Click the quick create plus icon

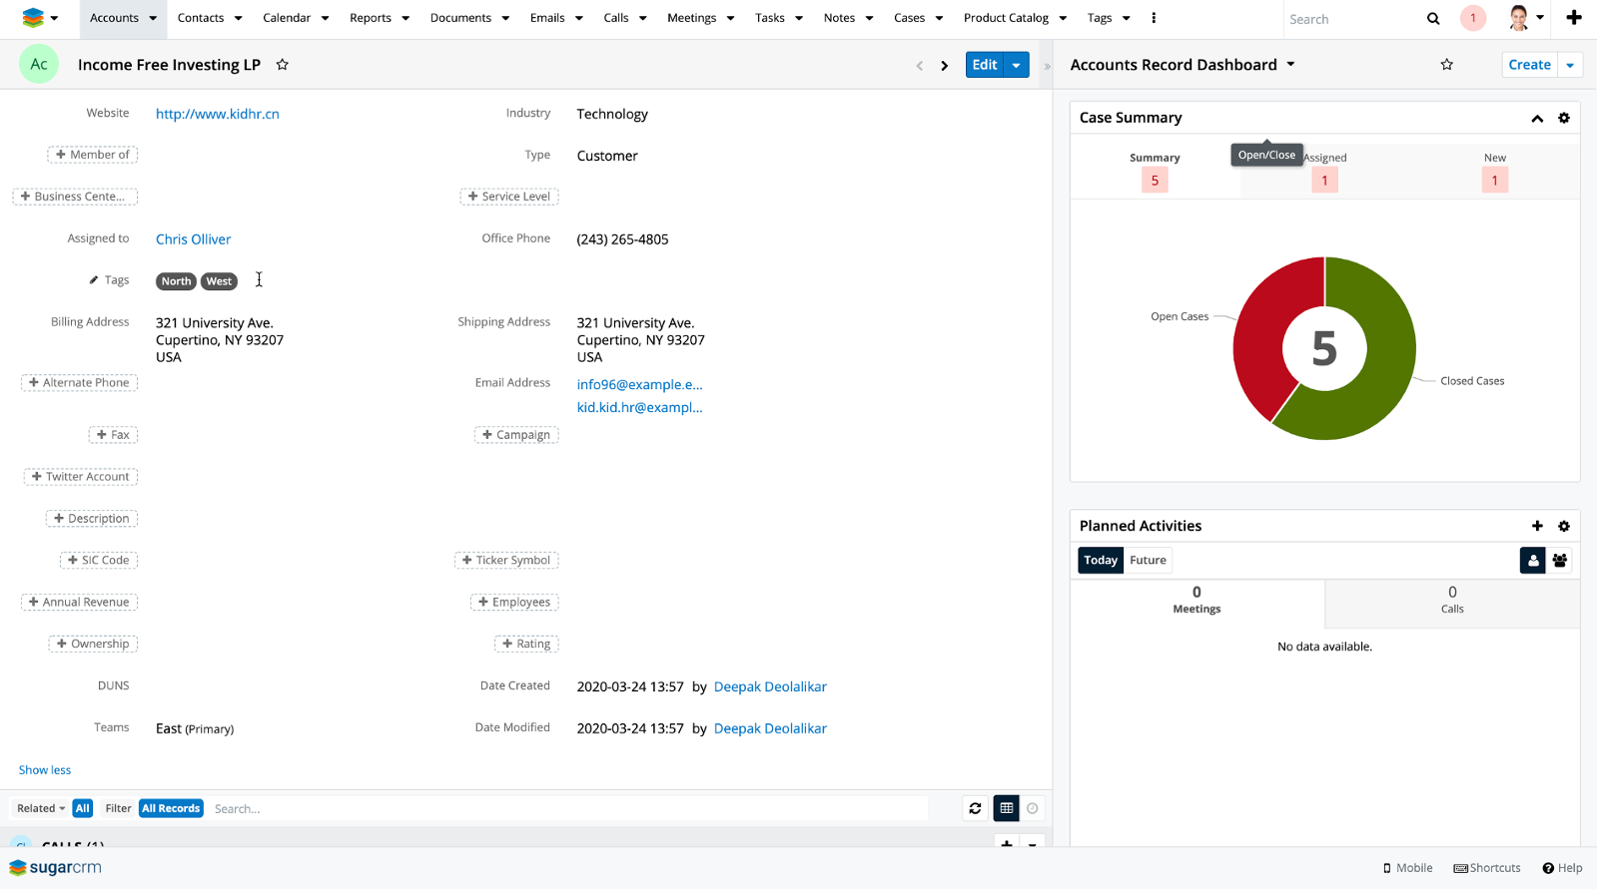1574,18
